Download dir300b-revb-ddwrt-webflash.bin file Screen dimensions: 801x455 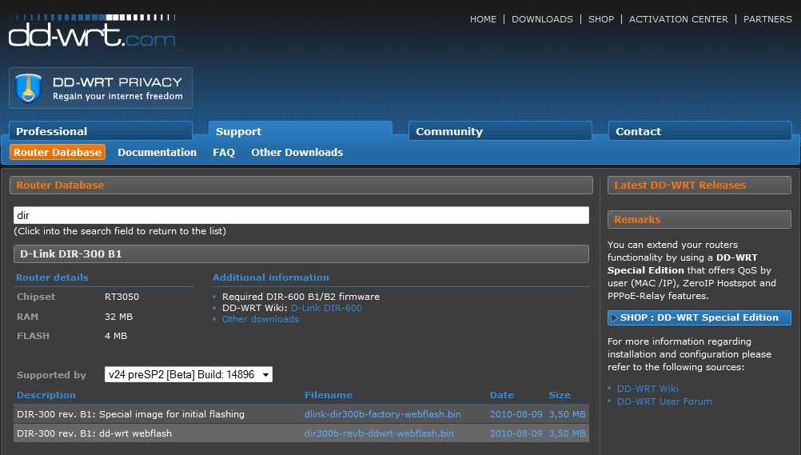coord(379,433)
